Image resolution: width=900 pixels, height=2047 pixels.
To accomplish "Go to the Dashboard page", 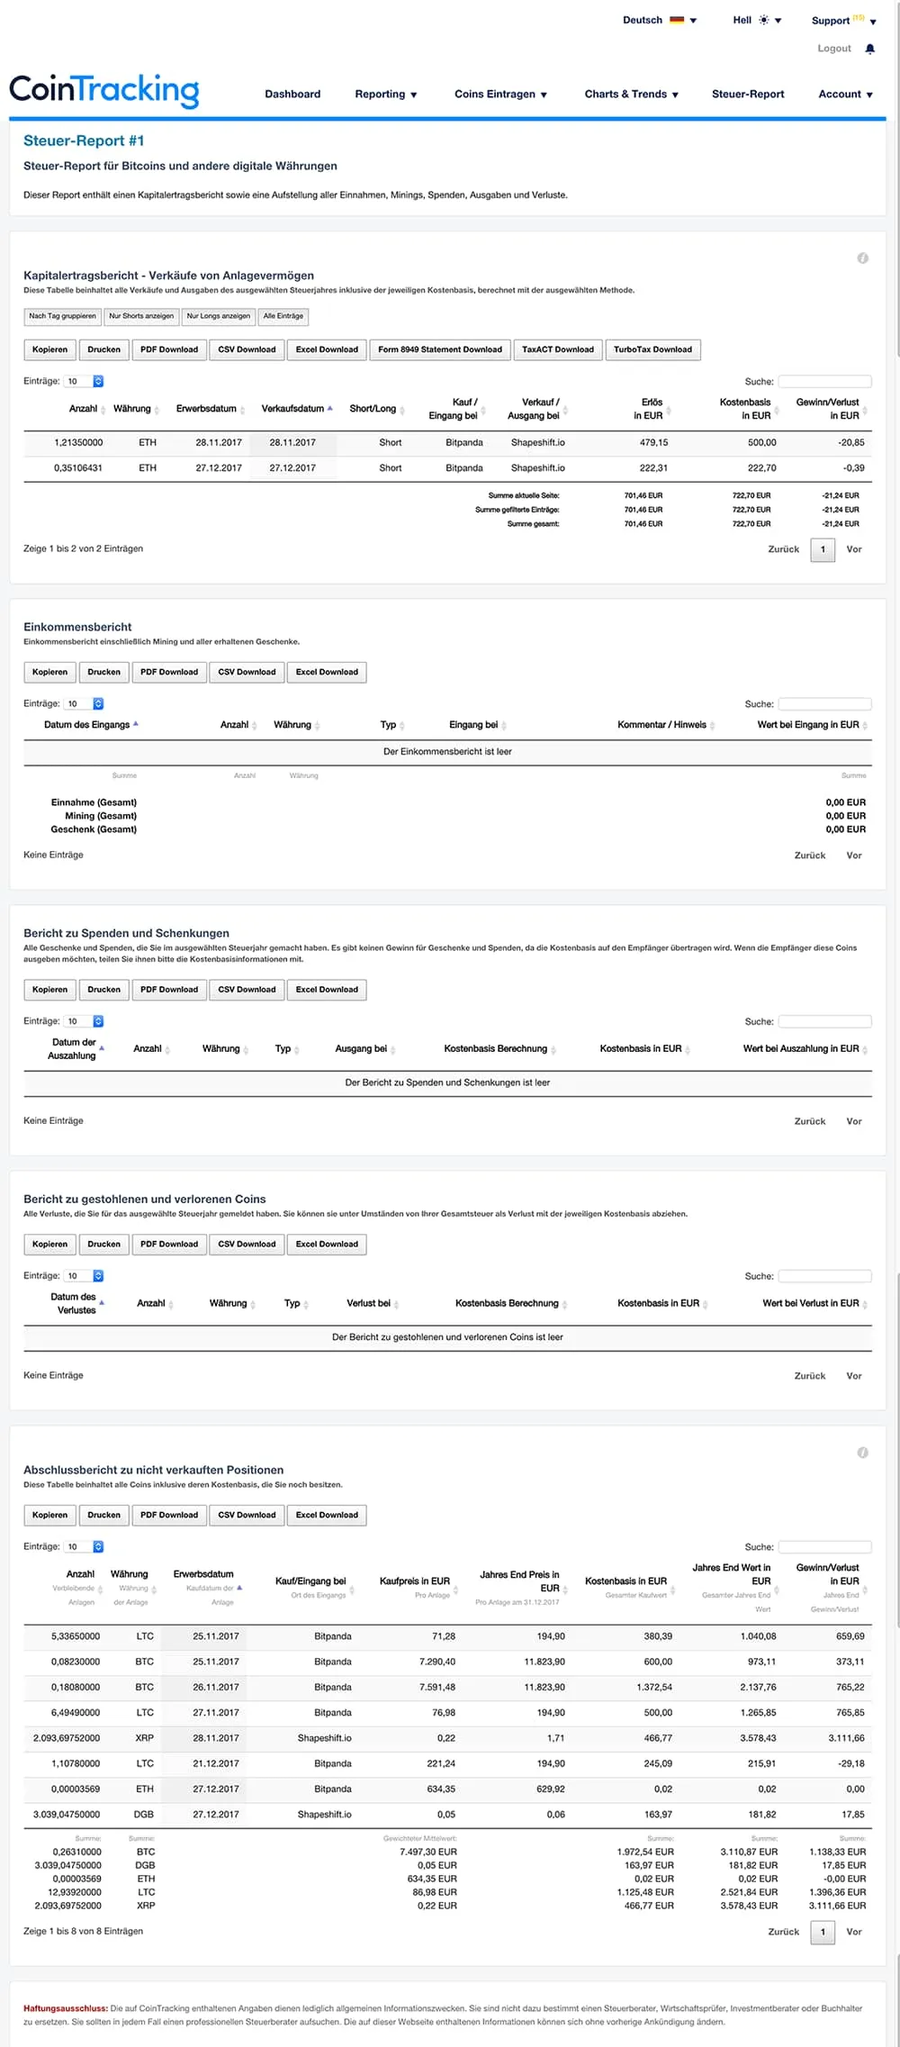I will [292, 95].
